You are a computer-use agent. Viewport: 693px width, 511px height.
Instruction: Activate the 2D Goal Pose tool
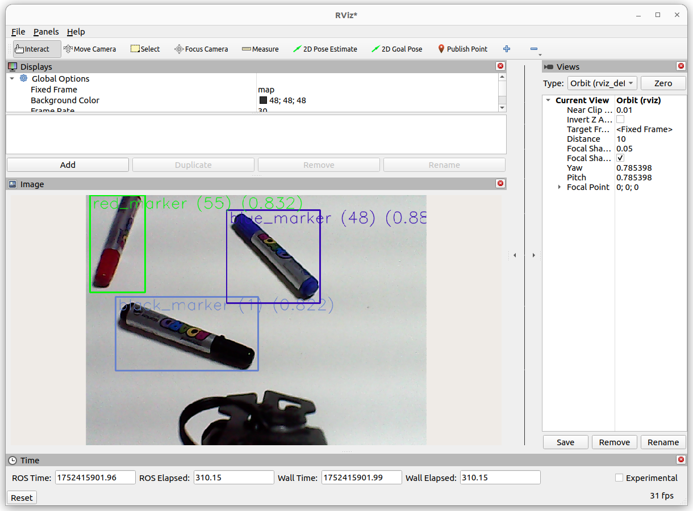[x=396, y=49]
